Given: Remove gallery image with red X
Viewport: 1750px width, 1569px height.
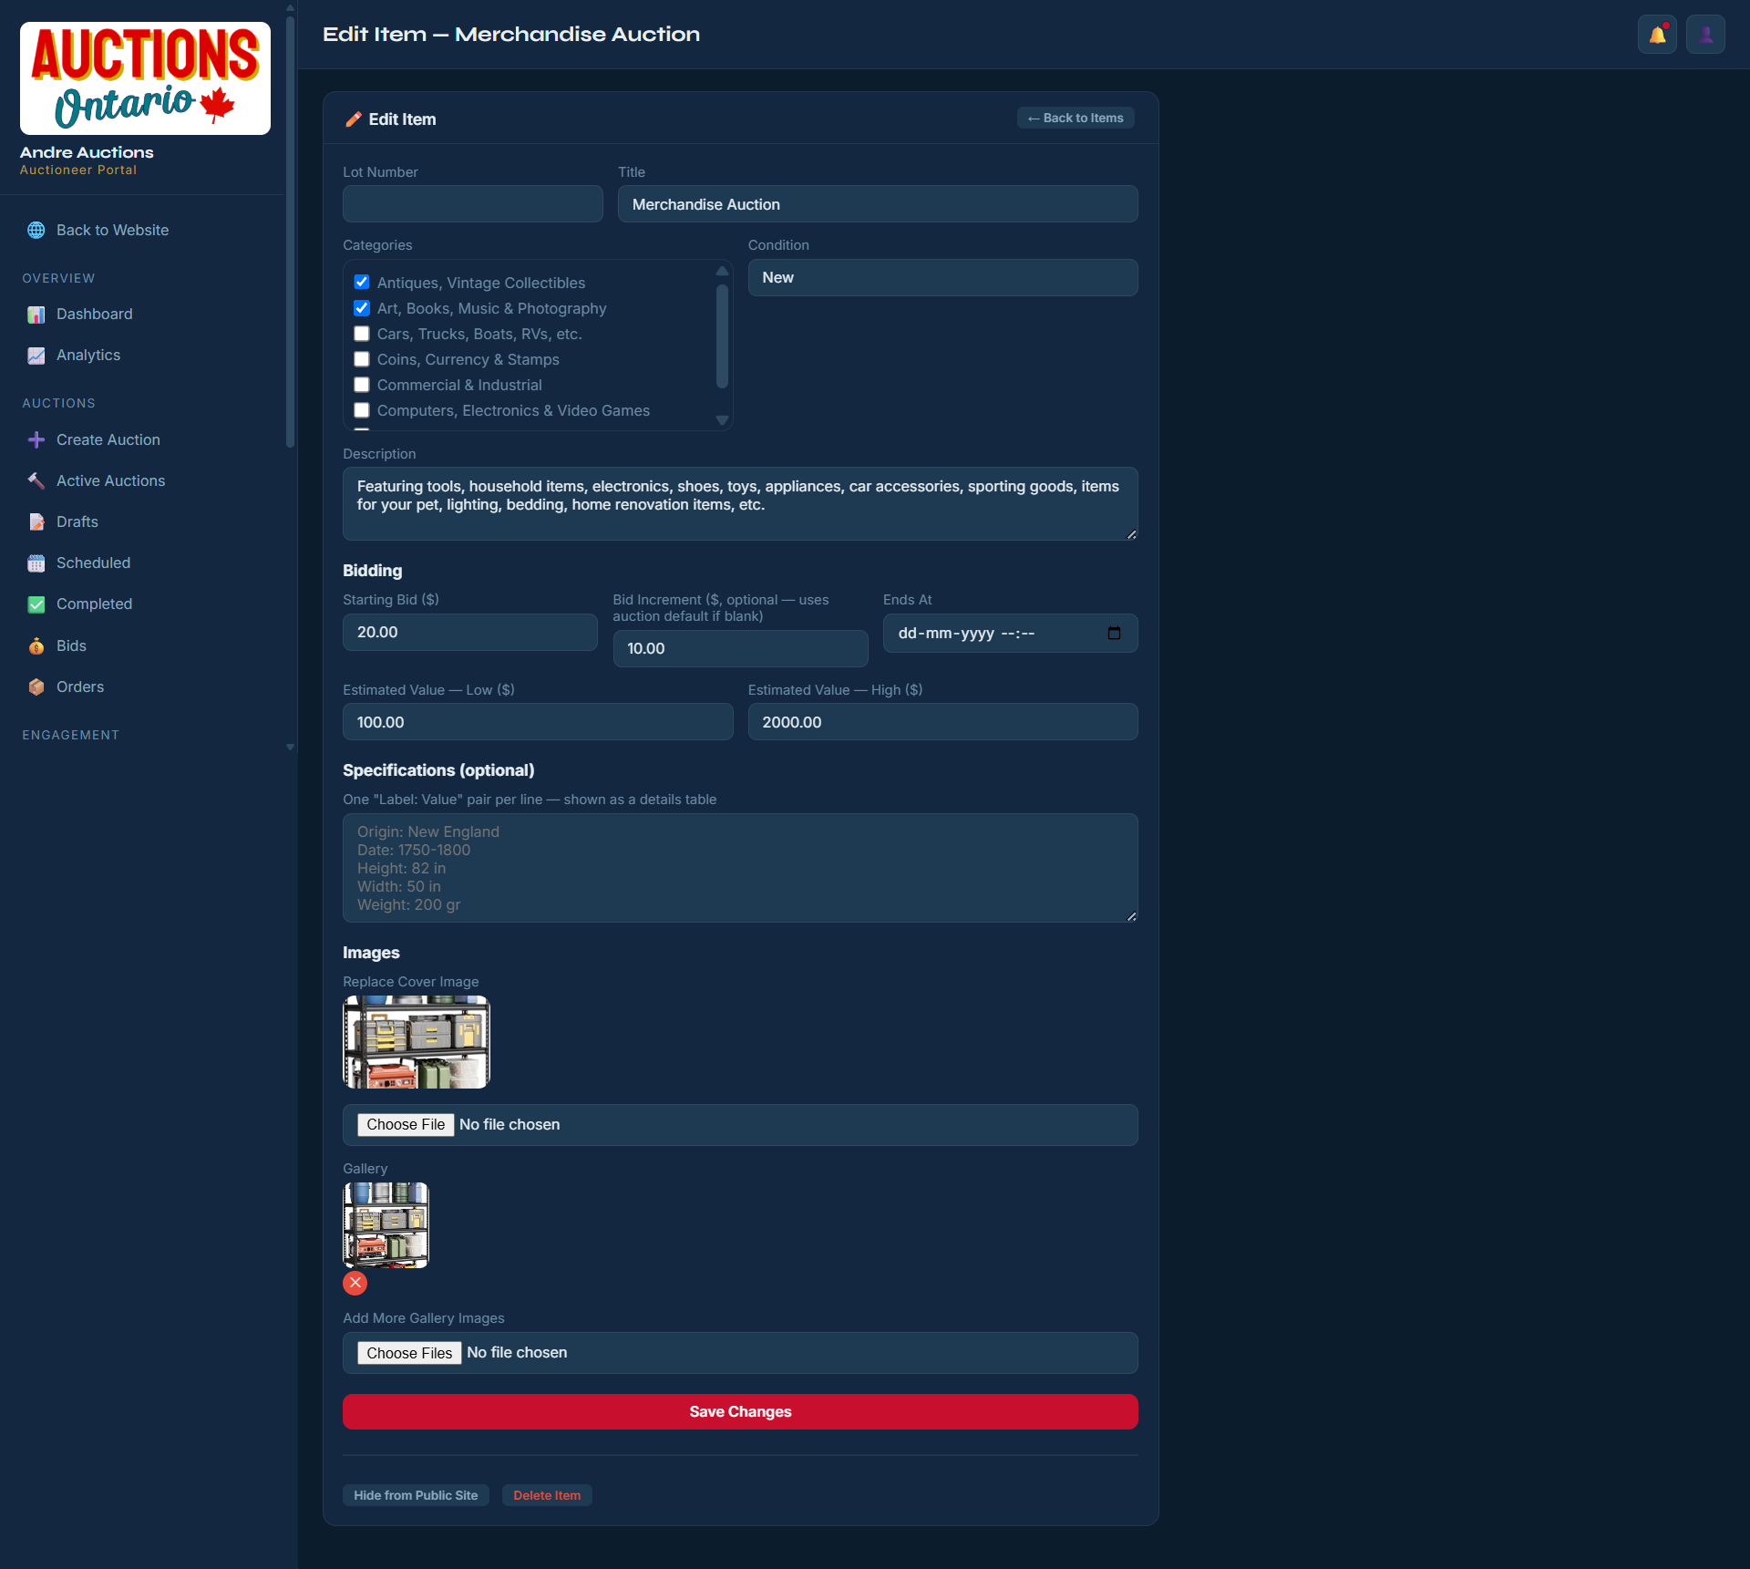Looking at the screenshot, I should 355,1283.
